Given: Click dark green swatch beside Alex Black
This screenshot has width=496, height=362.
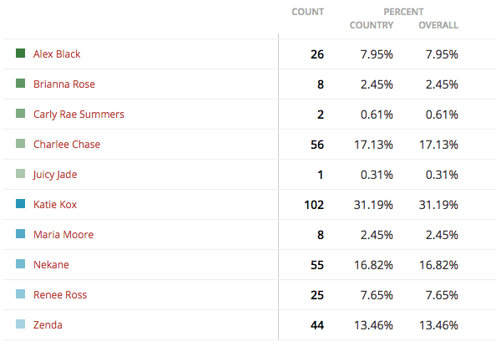Looking at the screenshot, I should click(21, 54).
